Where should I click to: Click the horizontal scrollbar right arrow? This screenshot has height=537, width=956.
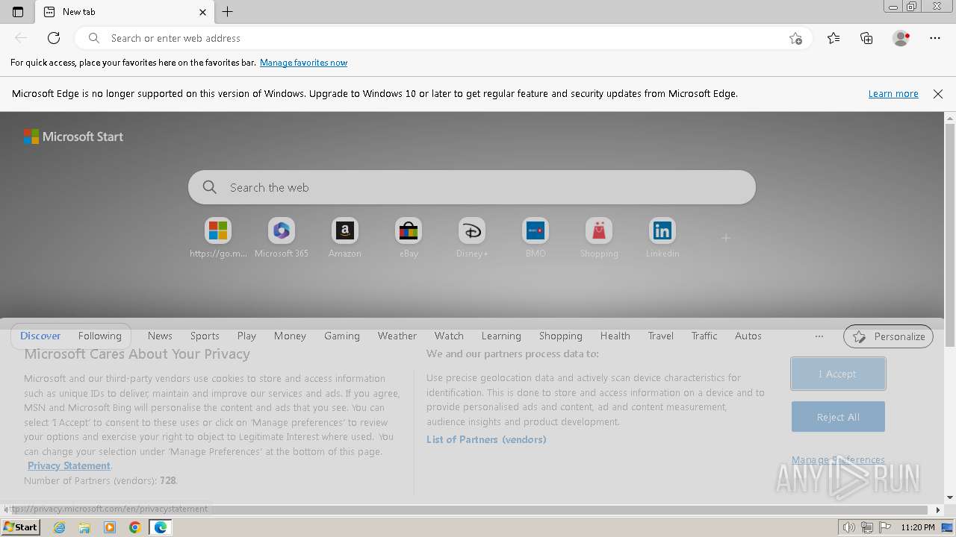tap(938, 510)
